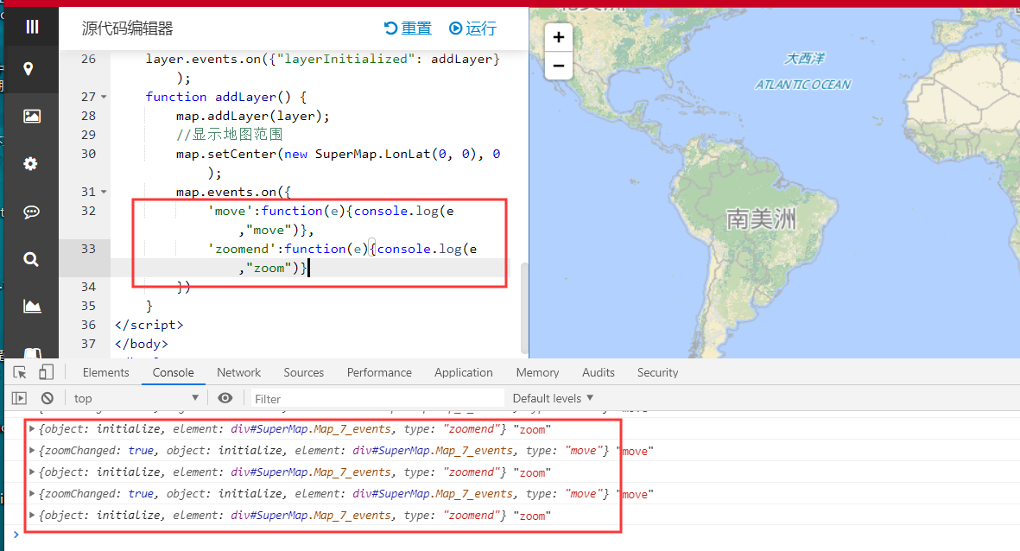The image size is (1020, 551).
Task: Click the map marker icon in sidebar
Action: [x=29, y=69]
